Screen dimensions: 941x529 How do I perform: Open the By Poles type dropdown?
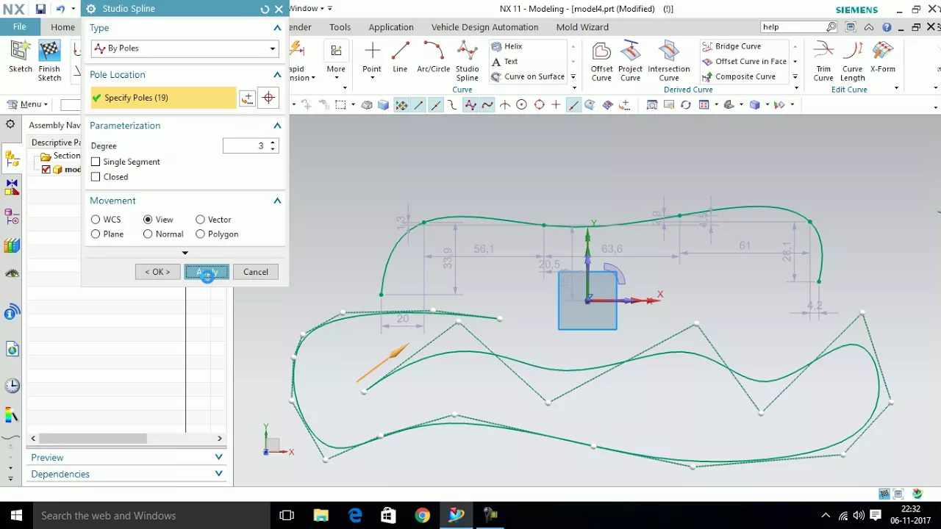185,48
